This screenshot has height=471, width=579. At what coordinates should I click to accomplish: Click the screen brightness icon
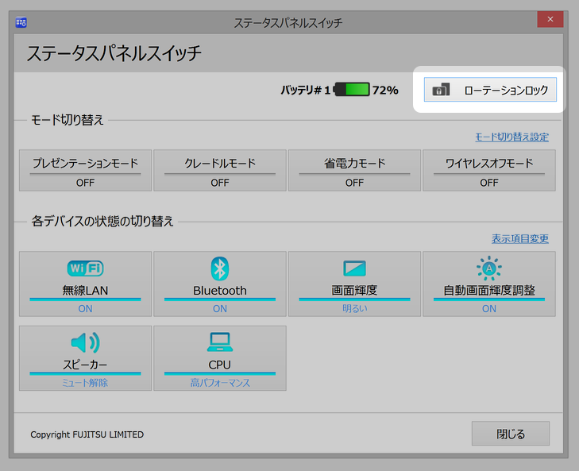[x=354, y=268]
